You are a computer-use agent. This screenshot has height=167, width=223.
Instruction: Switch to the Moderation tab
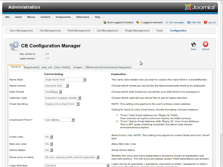point(93,67)
